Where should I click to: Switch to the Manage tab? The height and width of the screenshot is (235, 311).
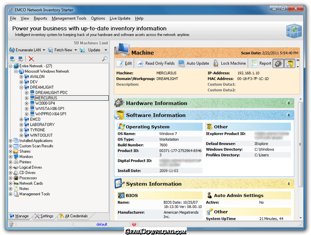tap(19, 216)
